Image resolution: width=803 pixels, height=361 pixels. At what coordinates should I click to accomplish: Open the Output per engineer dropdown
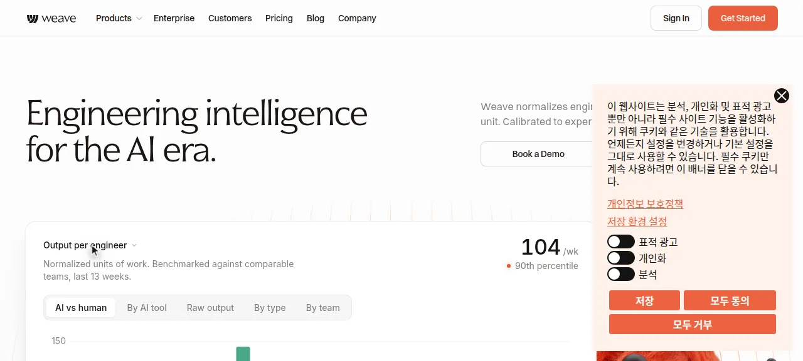point(90,245)
